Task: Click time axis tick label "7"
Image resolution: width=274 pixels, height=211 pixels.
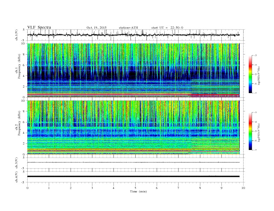Action: 179,188
